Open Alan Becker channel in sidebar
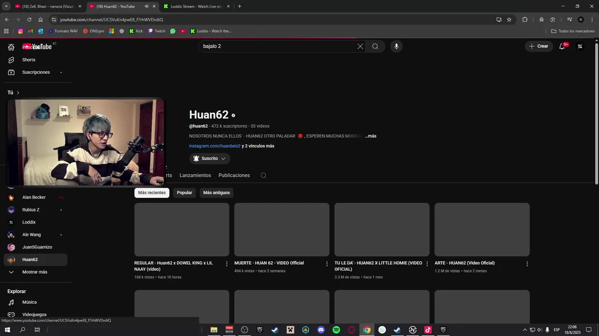This screenshot has height=336, width=599. (36, 197)
